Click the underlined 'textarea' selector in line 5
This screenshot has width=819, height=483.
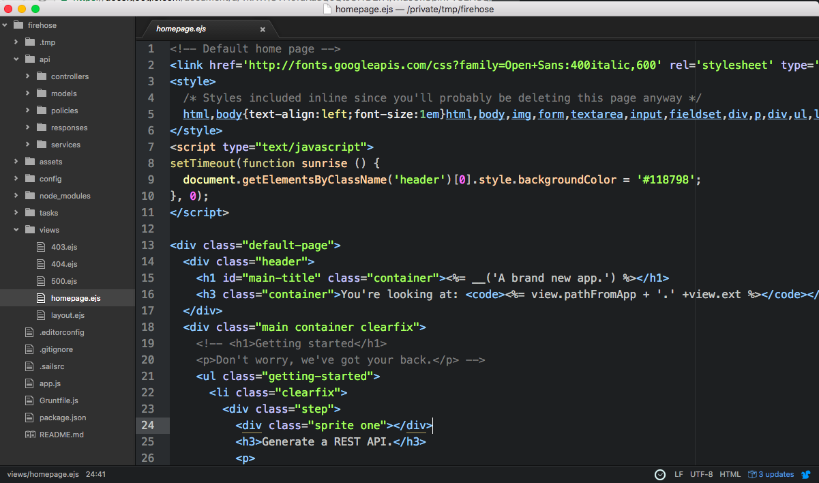(x=597, y=114)
